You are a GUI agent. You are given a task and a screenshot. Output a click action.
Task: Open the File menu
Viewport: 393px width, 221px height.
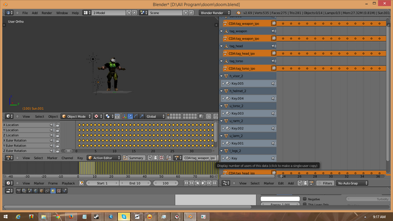click(x=25, y=13)
